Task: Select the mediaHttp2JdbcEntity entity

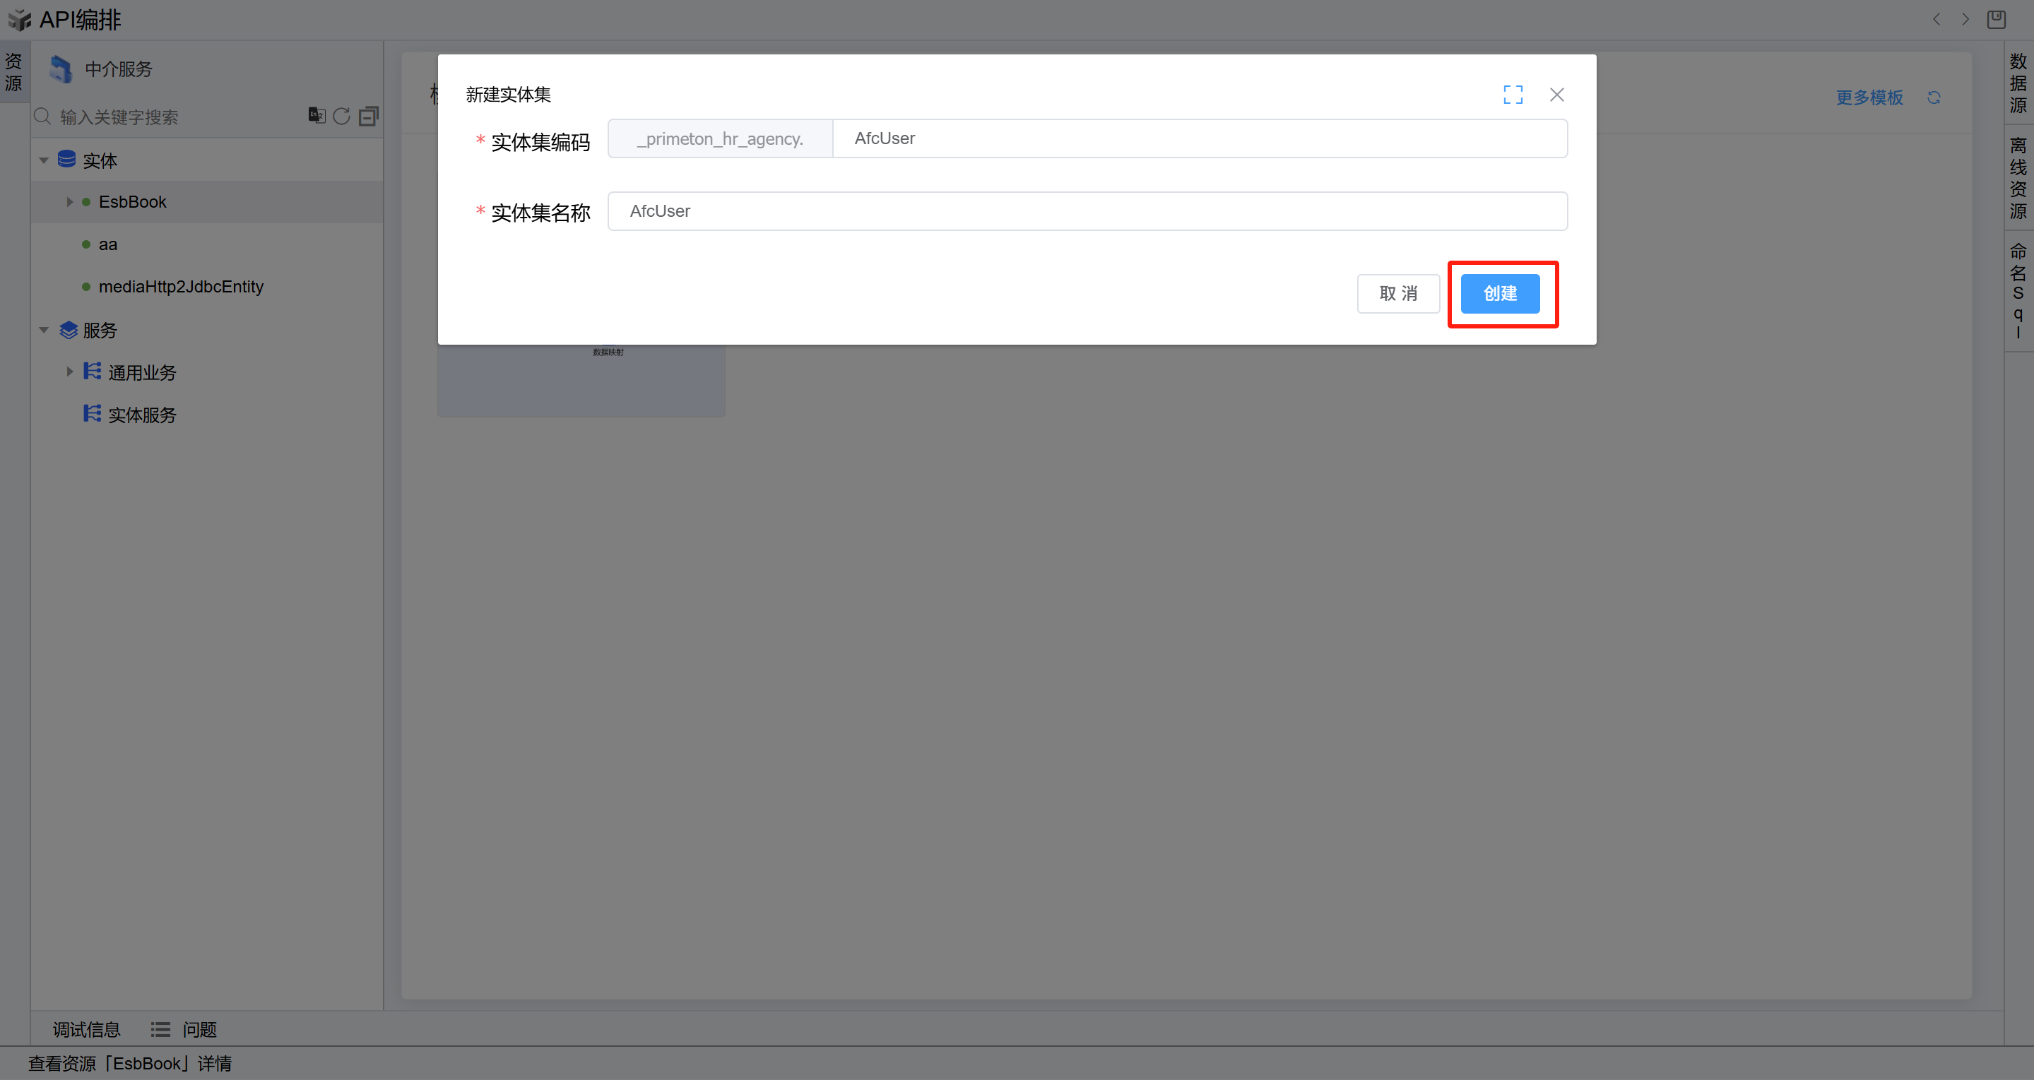Action: pos(181,287)
